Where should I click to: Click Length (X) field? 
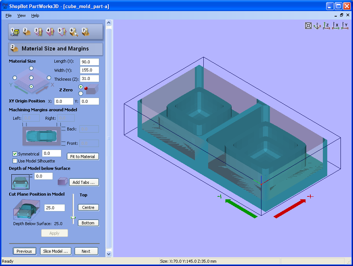pyautogui.click(x=89, y=62)
